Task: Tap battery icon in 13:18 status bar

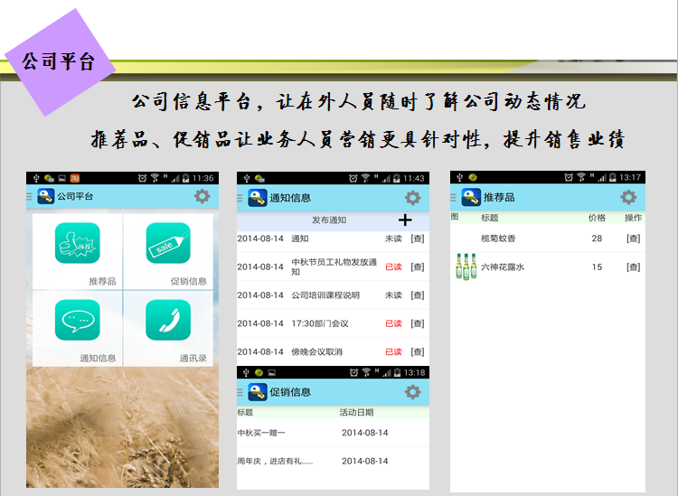Action: (x=396, y=372)
